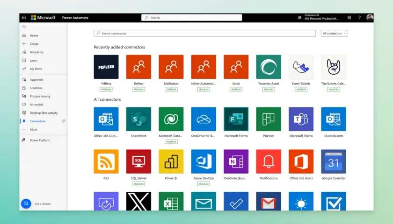Viewport: 393px width, 224px height.
Task: Open Approvals in sidebar
Action: (36, 80)
